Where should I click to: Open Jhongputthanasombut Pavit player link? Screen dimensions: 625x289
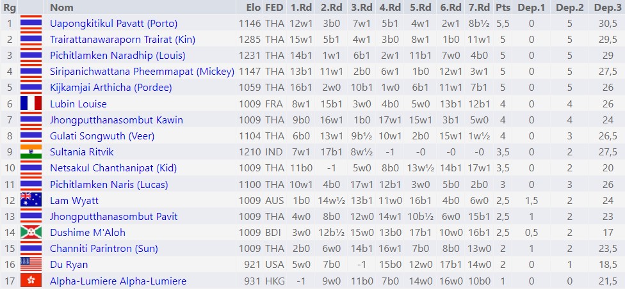113,216
